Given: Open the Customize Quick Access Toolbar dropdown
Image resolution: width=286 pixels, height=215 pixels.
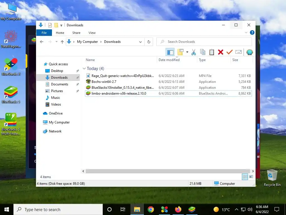Looking at the screenshot, I should (x=61, y=25).
